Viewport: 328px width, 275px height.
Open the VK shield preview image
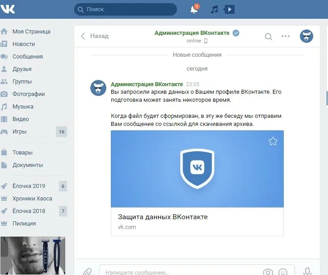[197, 169]
